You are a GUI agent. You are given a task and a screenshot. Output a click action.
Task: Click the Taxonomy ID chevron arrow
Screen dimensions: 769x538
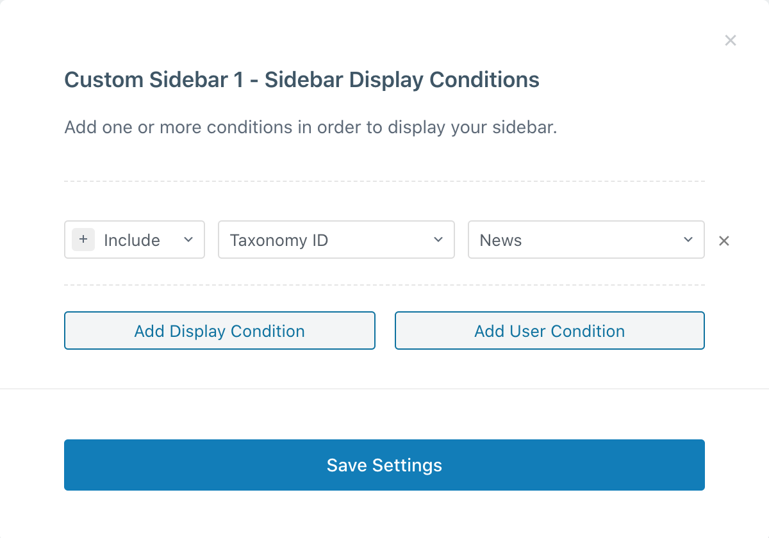(x=438, y=240)
